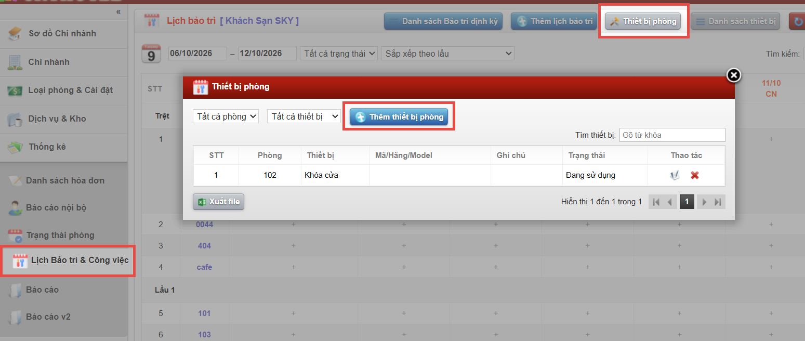Select page 1 in the pagination

coord(687,202)
